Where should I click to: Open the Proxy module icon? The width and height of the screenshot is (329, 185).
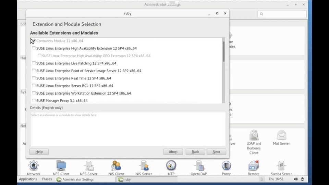(226, 166)
